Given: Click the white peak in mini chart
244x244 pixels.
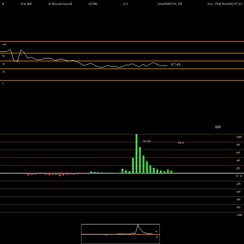Looking at the screenshot, I should point(138,225).
